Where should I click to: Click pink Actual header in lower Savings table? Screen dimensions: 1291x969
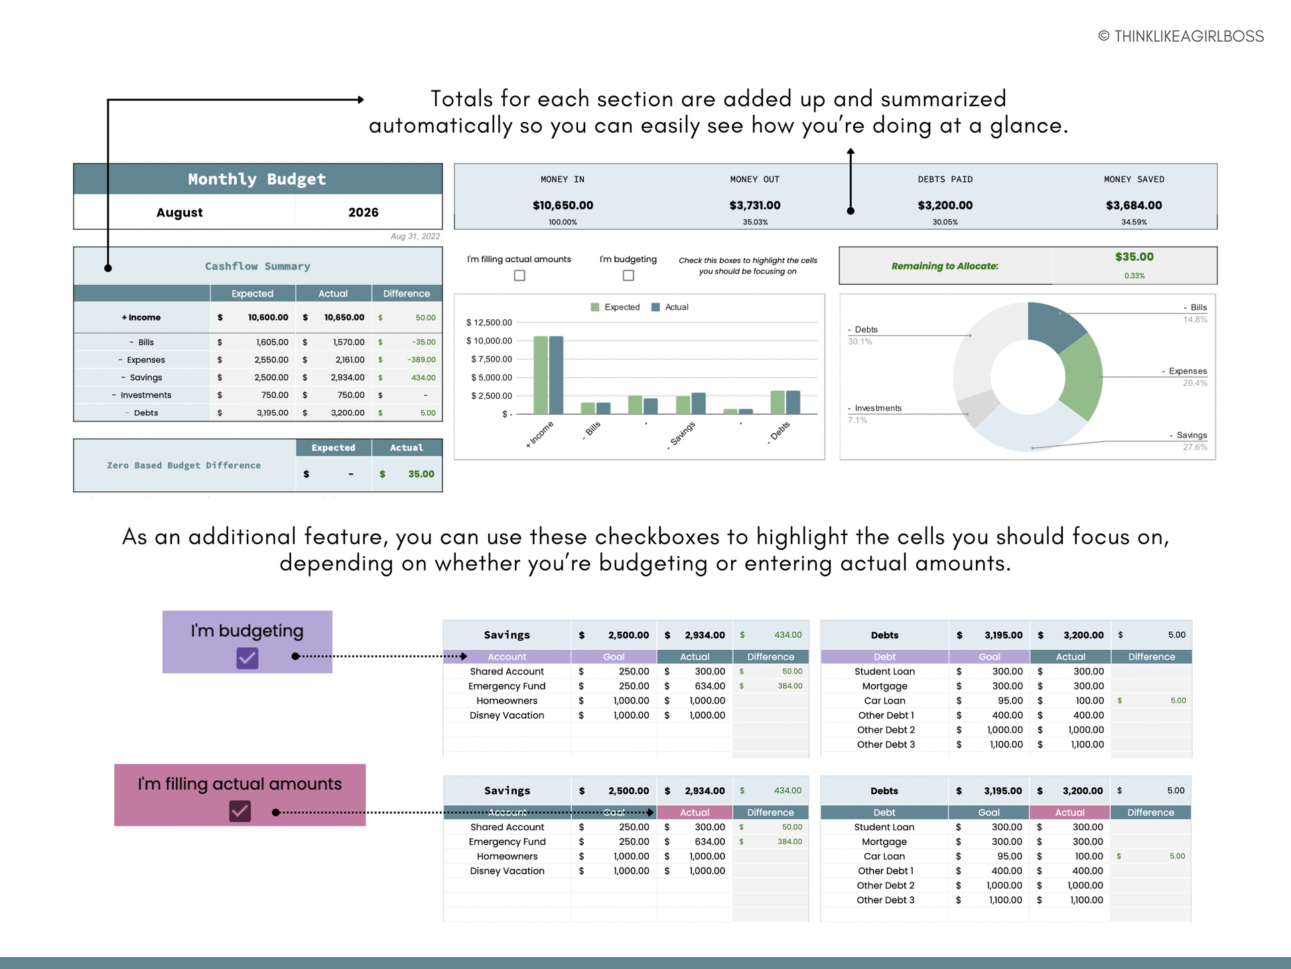(x=695, y=812)
